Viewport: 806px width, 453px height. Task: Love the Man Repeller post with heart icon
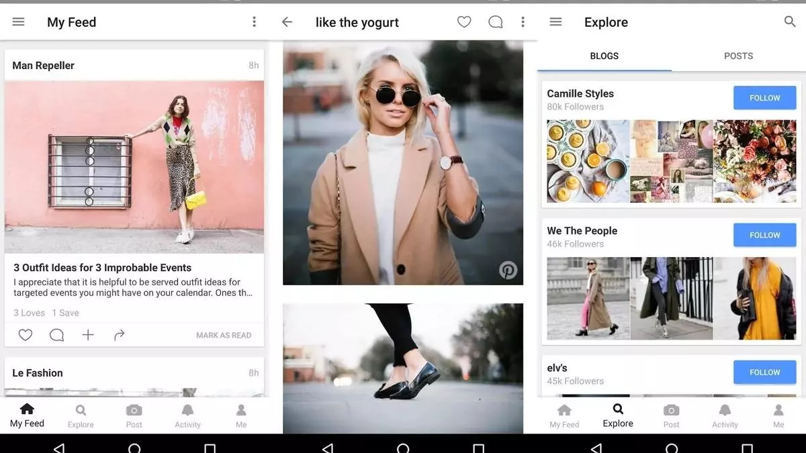click(x=26, y=335)
